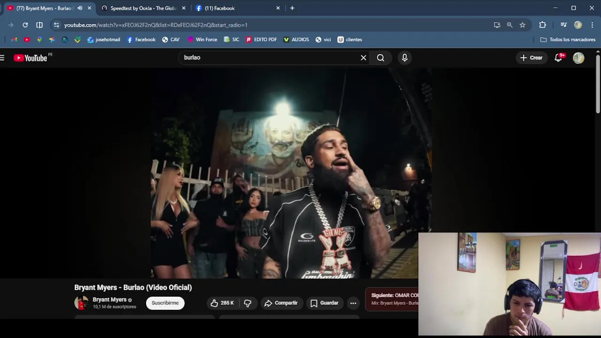The height and width of the screenshot is (338, 601).
Task: Go forward in browser history
Action: 11,25
